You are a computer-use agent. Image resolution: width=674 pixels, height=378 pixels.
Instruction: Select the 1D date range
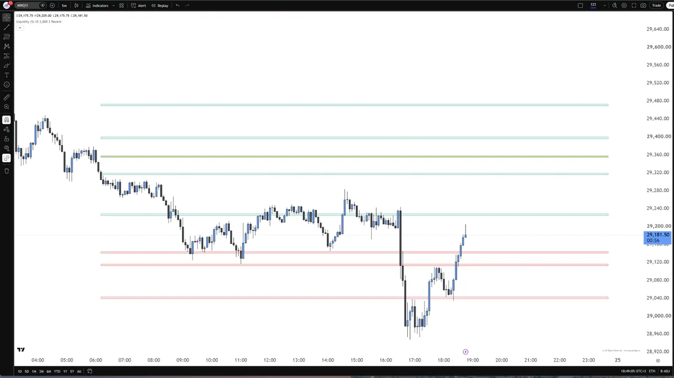[x=20, y=371]
